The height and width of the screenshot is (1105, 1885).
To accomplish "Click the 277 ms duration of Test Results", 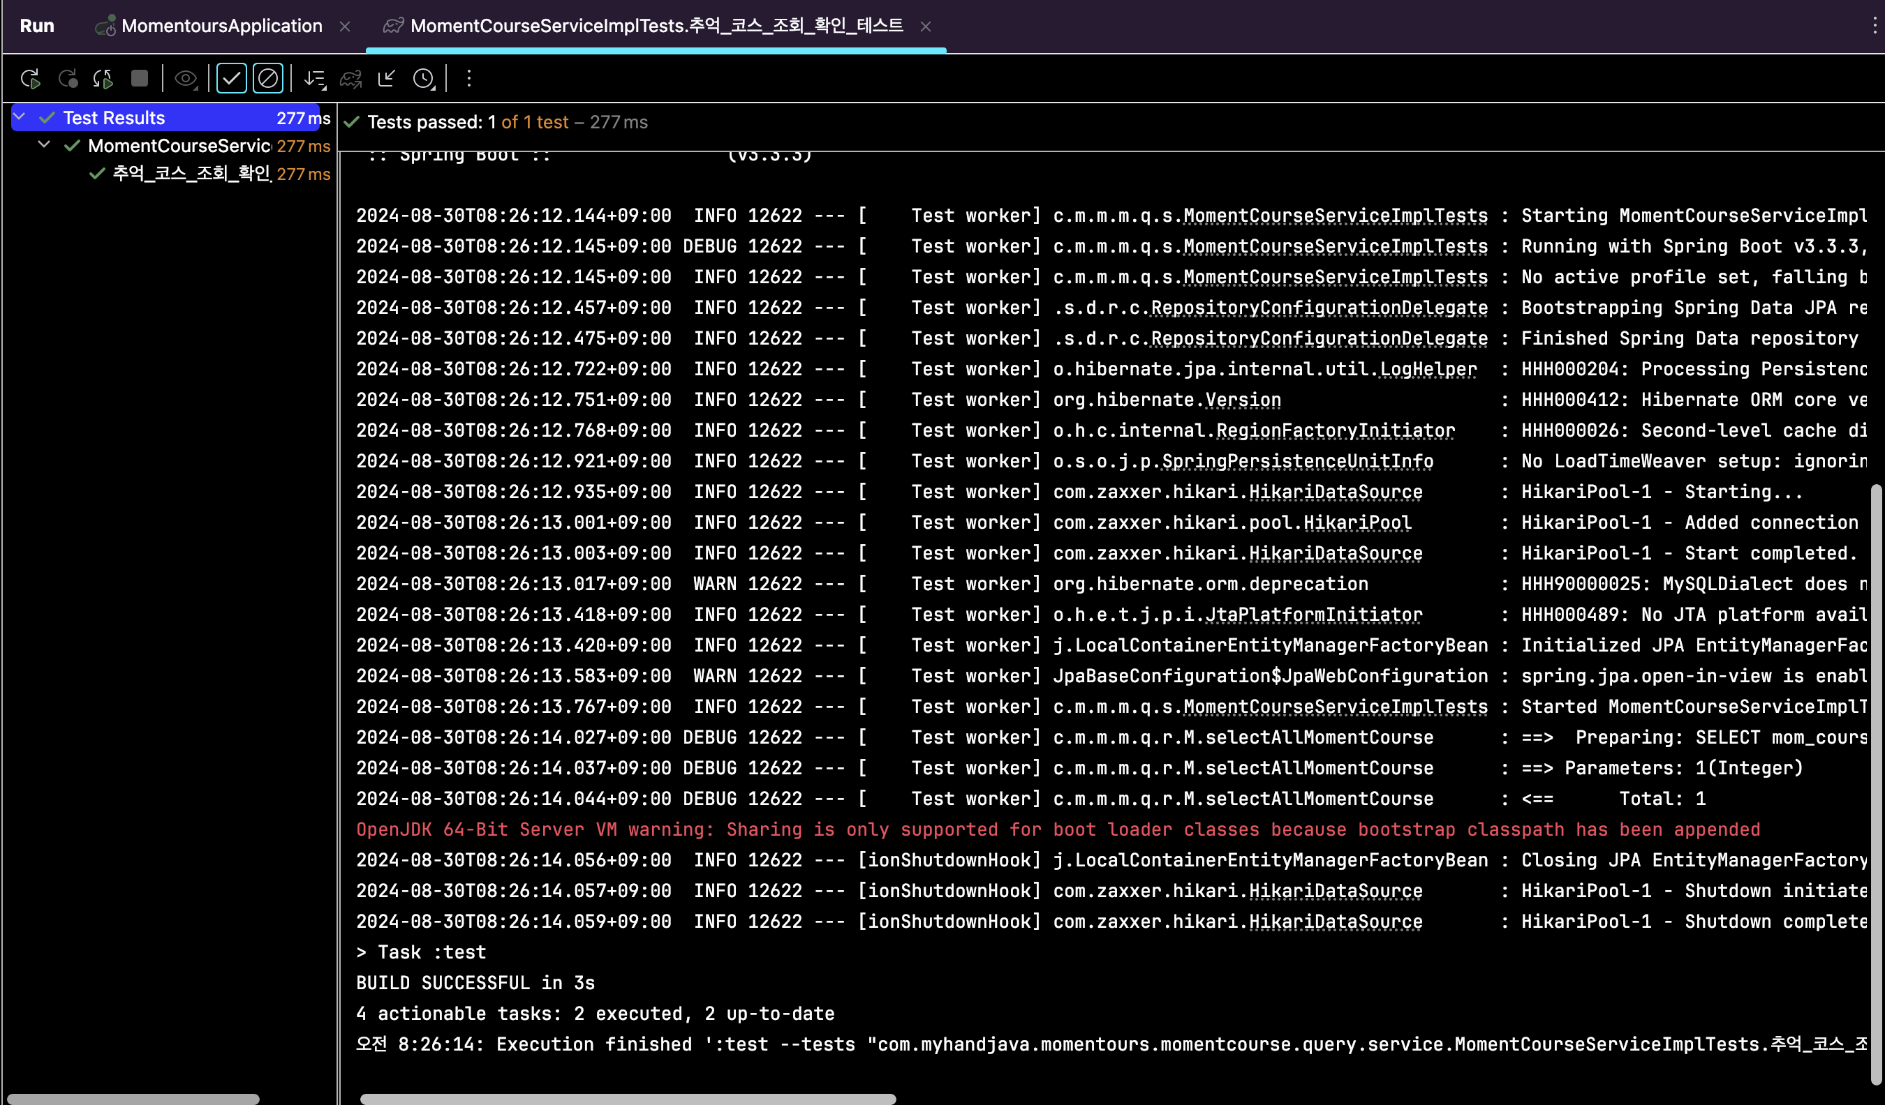I will (x=303, y=118).
